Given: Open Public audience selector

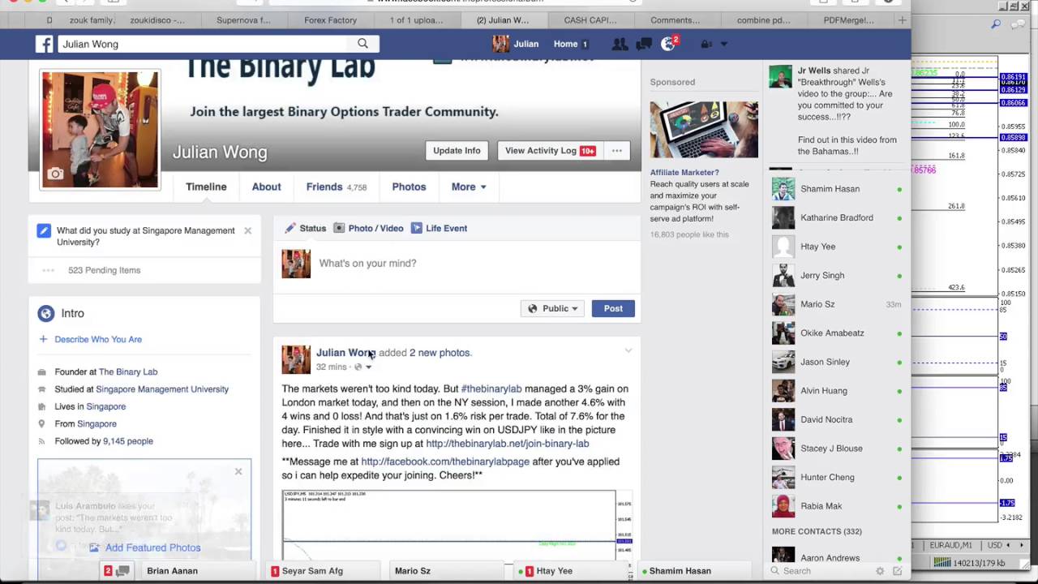Looking at the screenshot, I should pos(552,308).
